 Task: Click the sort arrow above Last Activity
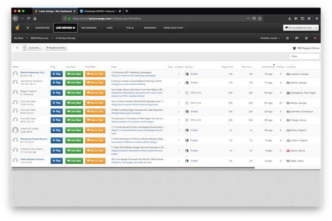click(274, 64)
